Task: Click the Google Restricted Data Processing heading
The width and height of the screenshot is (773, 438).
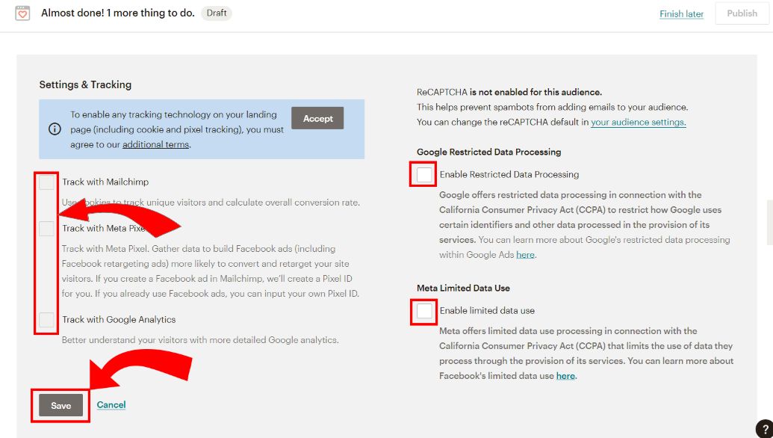Action: tap(489, 152)
